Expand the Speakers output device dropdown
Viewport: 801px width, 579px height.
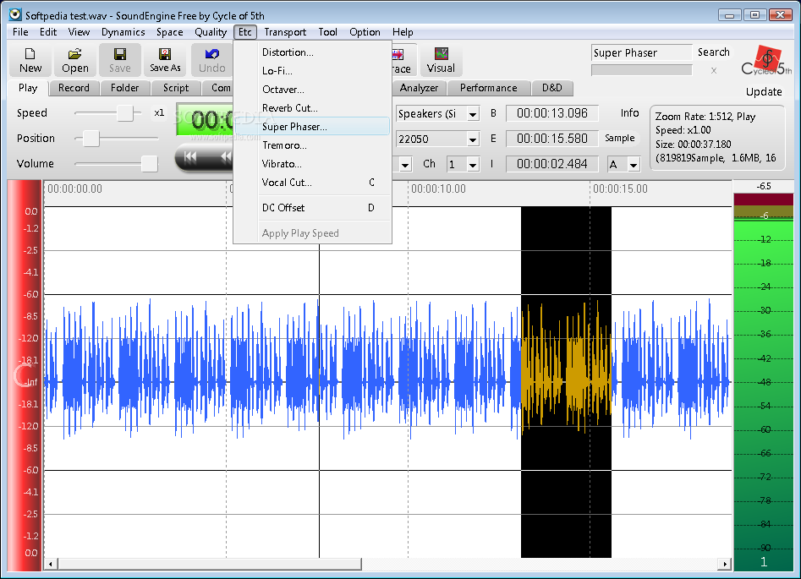tap(473, 114)
